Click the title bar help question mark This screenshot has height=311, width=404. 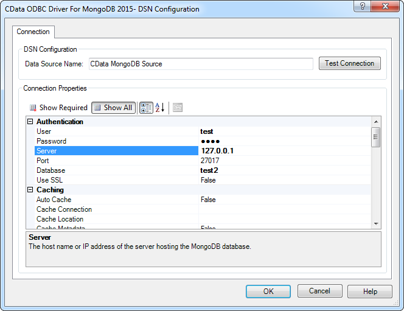tap(362, 7)
